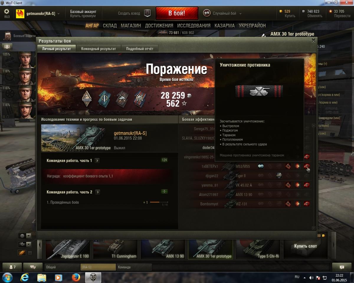This screenshot has height=283, width=354.
Task: Click the crew group icon above portraits
Action: [x=7, y=46]
